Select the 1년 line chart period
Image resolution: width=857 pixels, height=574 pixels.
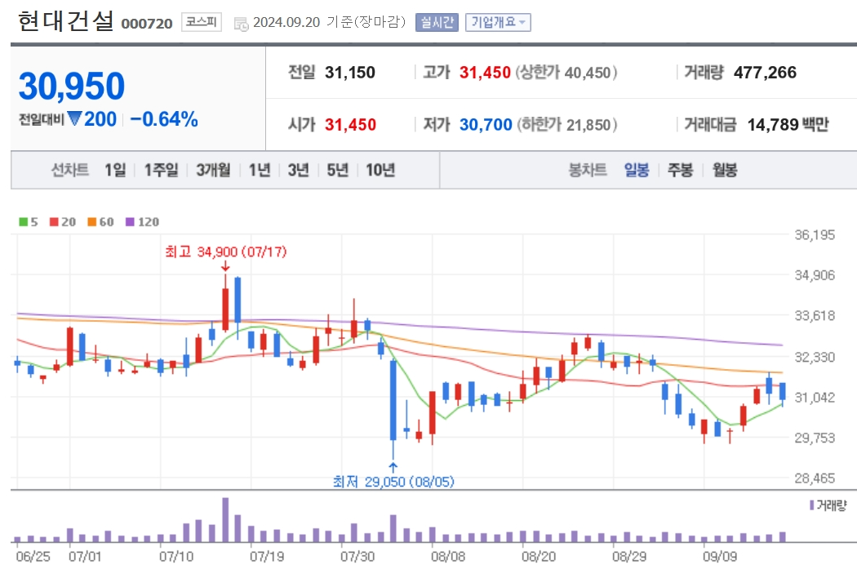pyautogui.click(x=260, y=170)
